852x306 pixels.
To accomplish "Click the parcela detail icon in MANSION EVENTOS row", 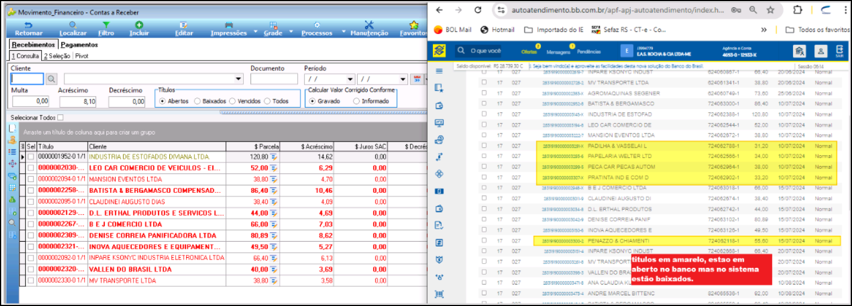I will point(274,179).
